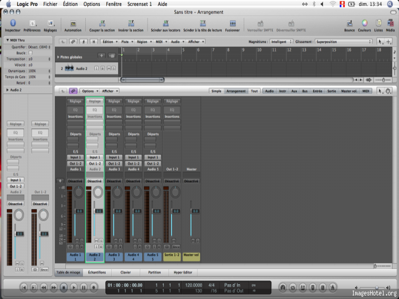The width and height of the screenshot is (399, 299).
Task: Click the Bounce toolbar icon
Action: (x=350, y=23)
